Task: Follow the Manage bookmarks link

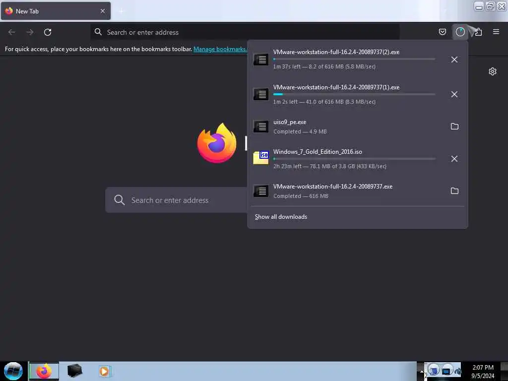Action: point(220,49)
